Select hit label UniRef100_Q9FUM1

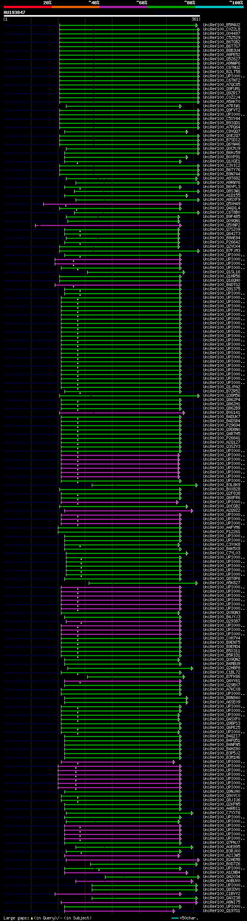222,89
